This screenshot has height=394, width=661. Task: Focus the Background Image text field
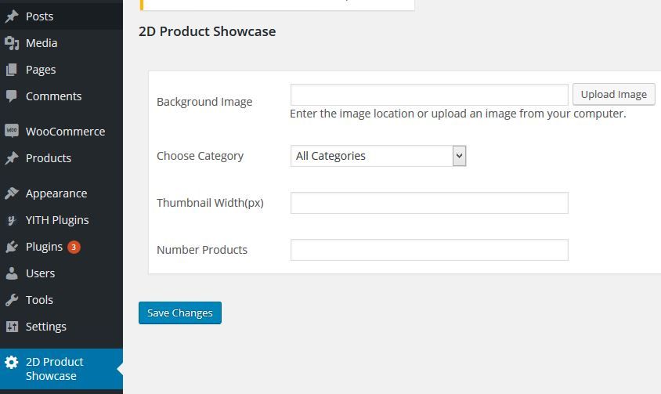[429, 95]
